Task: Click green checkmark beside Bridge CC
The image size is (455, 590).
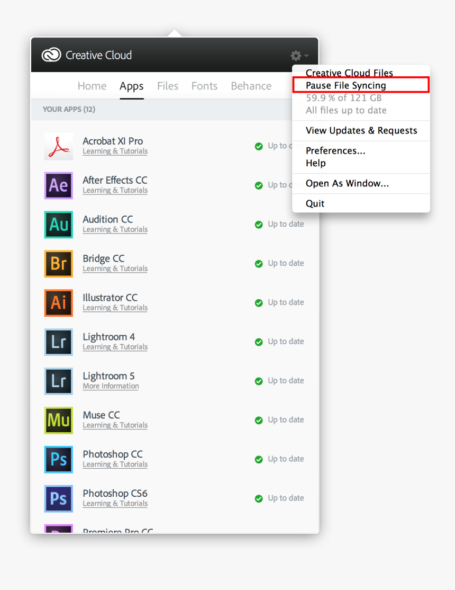Action: [259, 264]
